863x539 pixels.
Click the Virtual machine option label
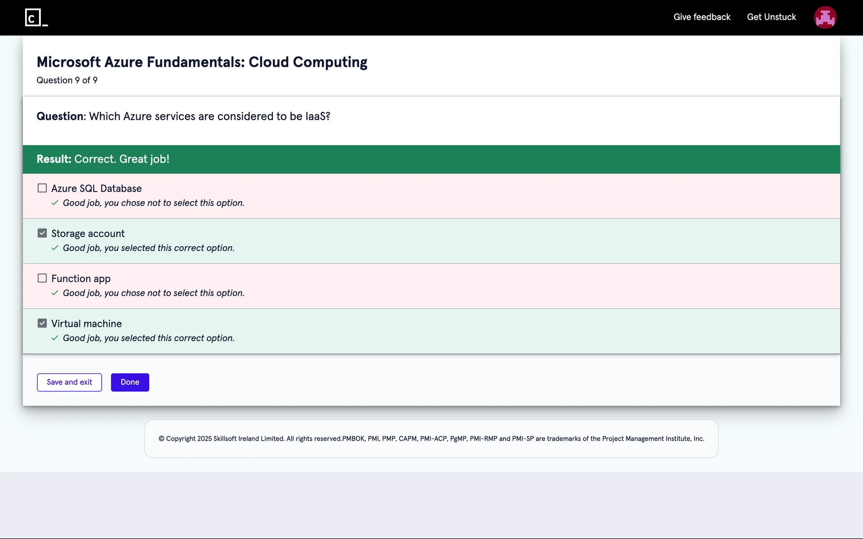86,324
